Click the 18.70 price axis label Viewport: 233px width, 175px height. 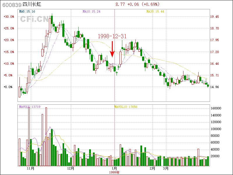click(x=214, y=28)
